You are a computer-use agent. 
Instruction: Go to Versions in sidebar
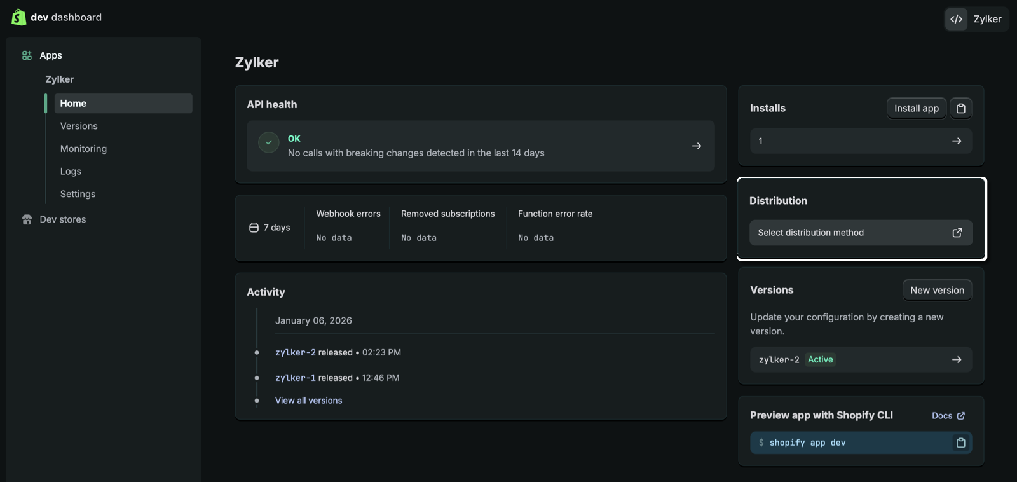[79, 126]
